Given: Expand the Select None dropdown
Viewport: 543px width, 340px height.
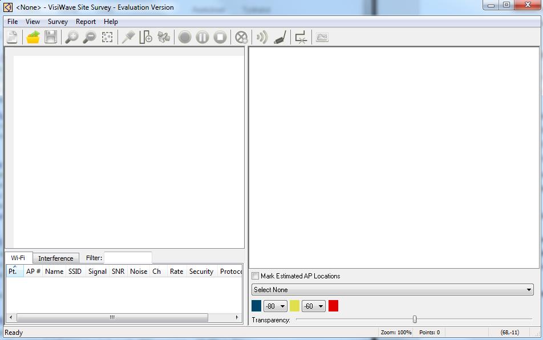Looking at the screenshot, I should pos(392,289).
